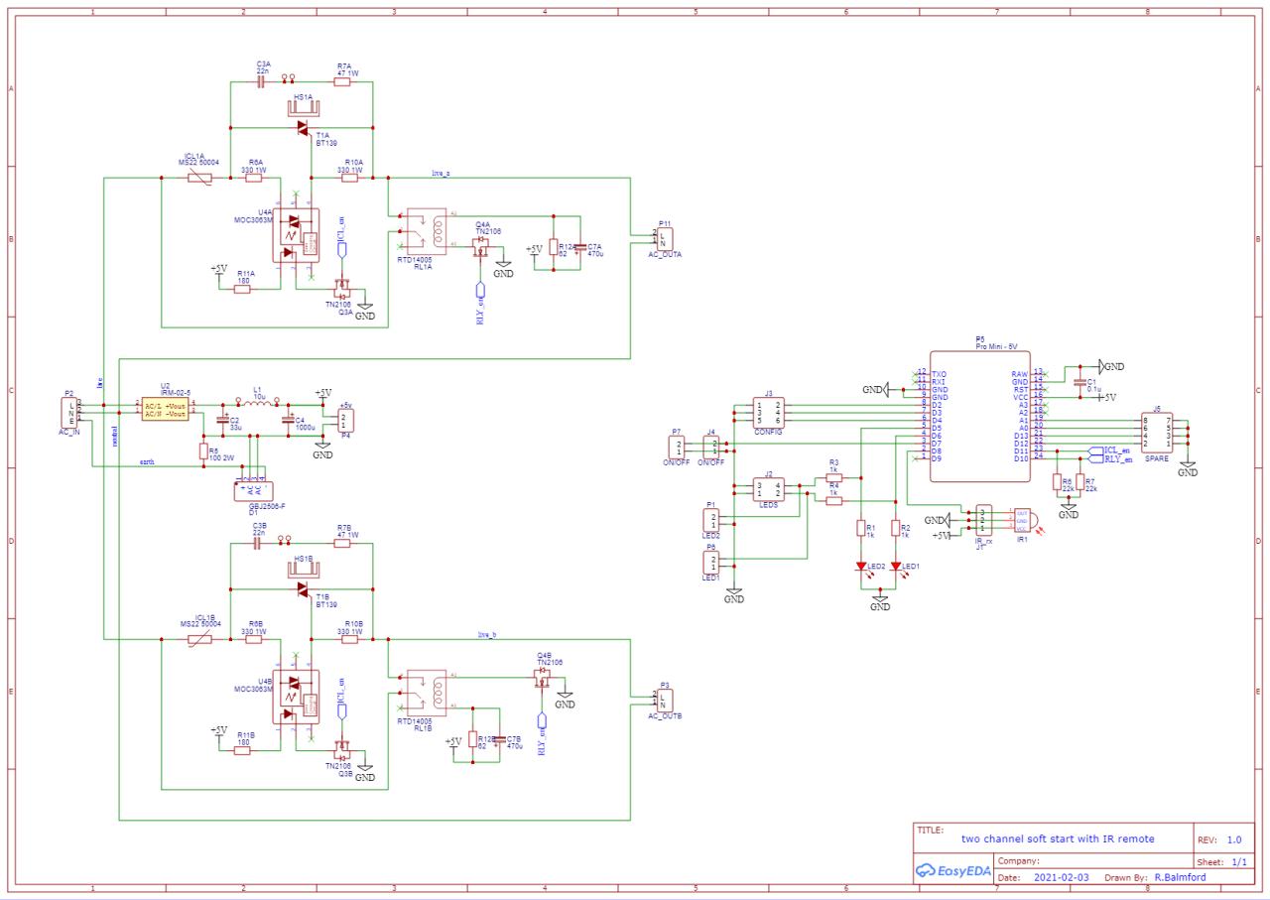Select the J5 SPARE header
The height and width of the screenshot is (900, 1270).
coord(1157,432)
